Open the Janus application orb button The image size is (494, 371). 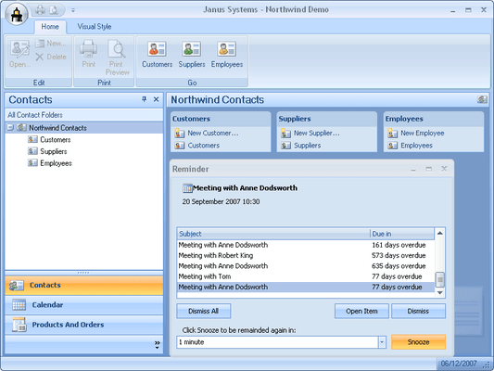[x=17, y=14]
